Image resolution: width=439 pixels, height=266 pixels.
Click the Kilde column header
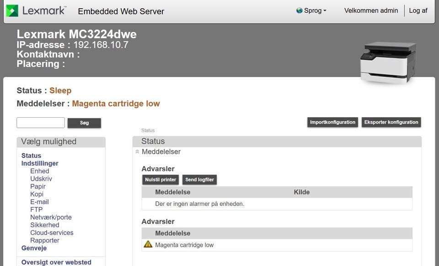coord(302,192)
